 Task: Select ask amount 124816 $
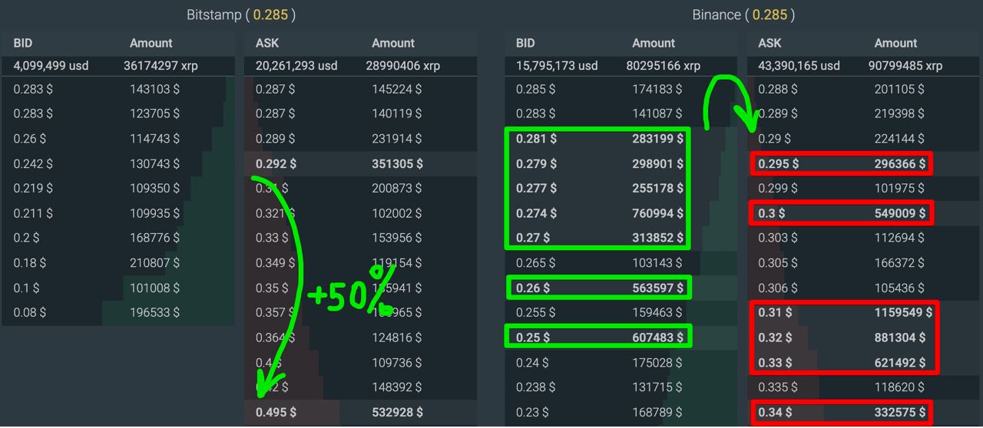click(396, 337)
